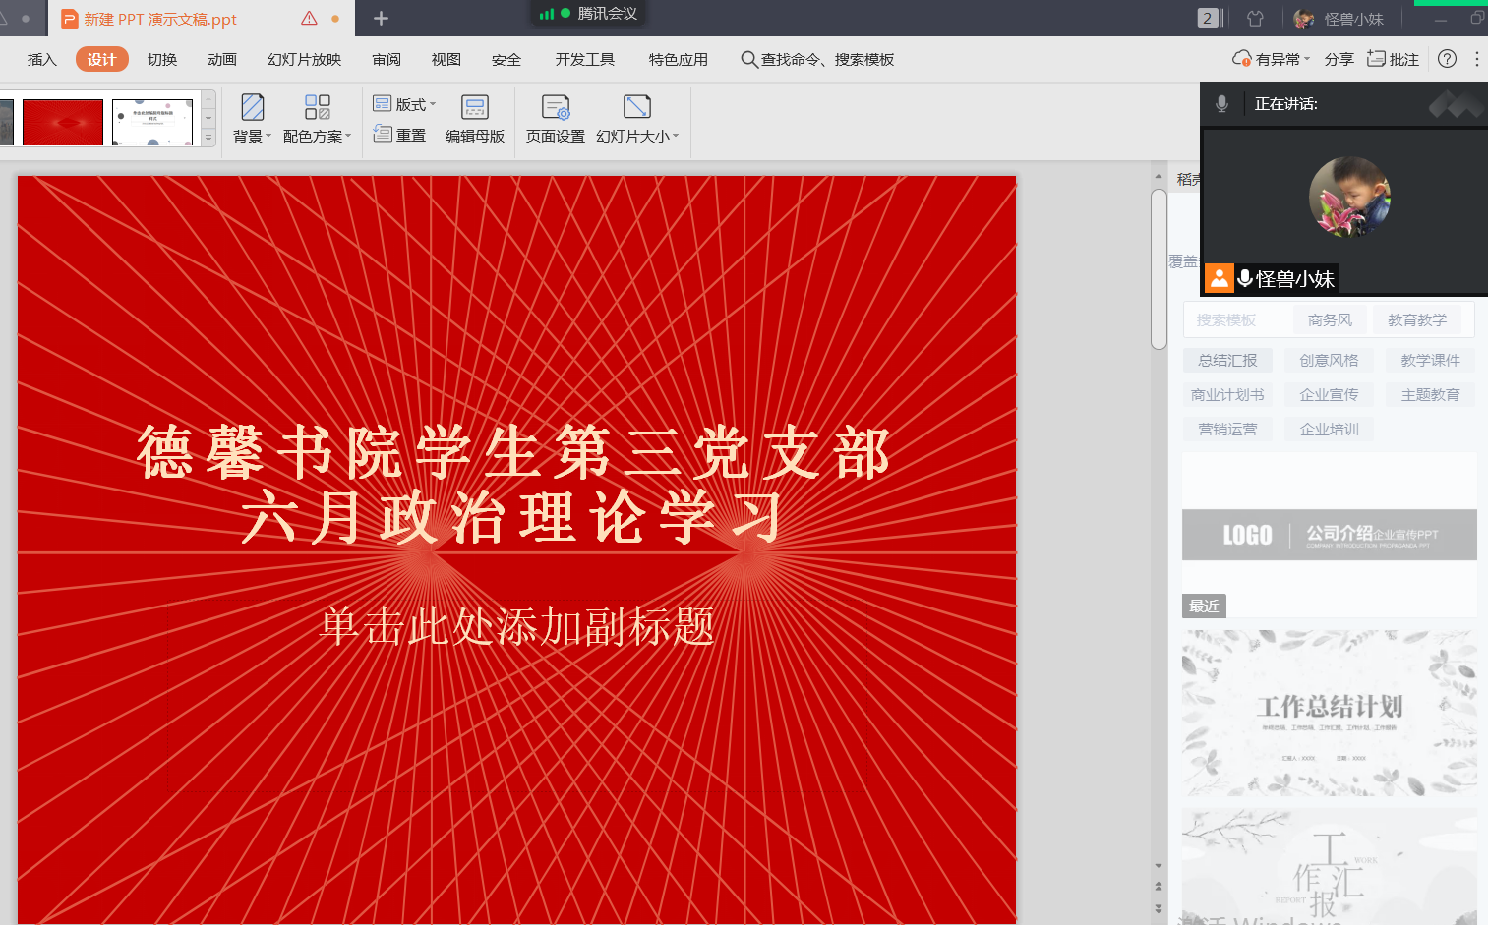Open the 幻灯片放映 slideshow tab
1488x925 pixels.
(304, 60)
